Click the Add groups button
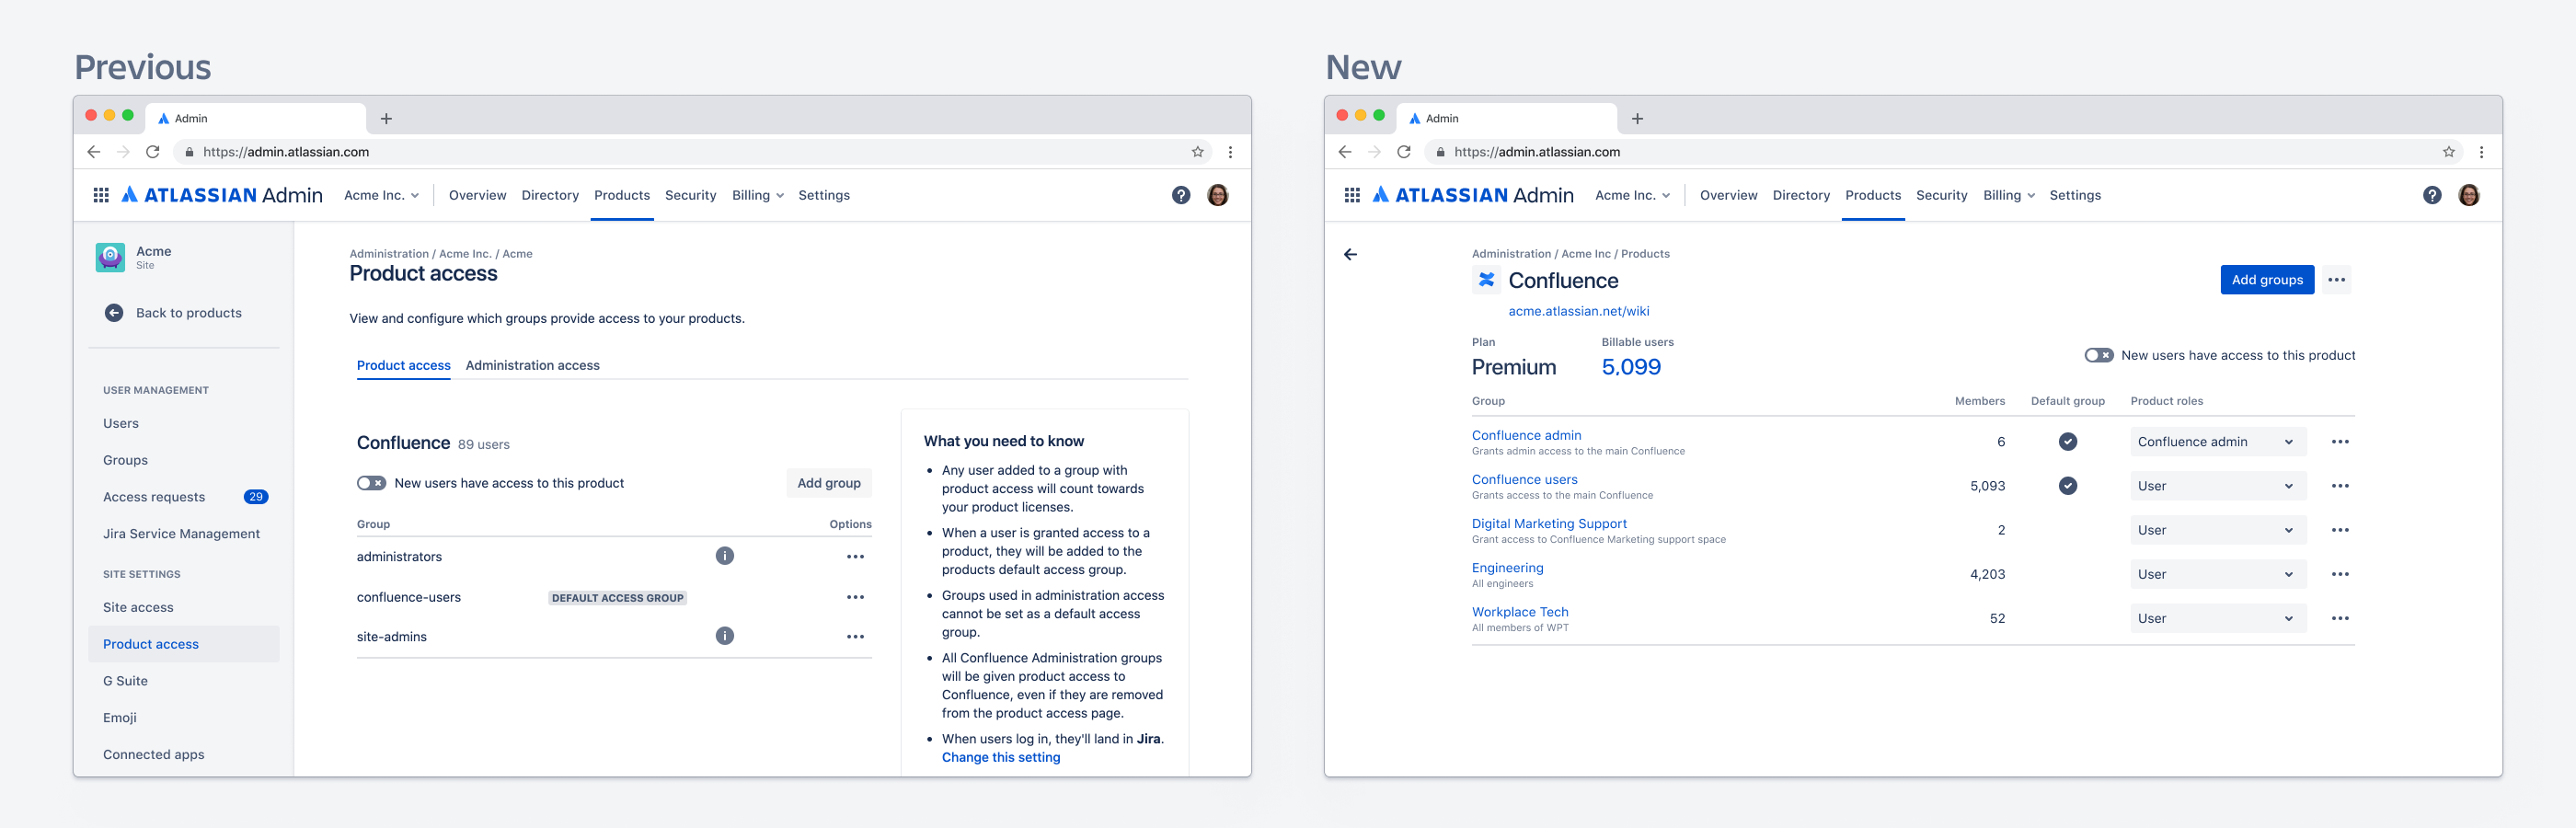The width and height of the screenshot is (2576, 828). coord(2266,280)
